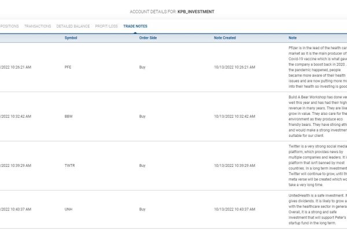Select the UNH symbol cell
This screenshot has width=347, height=231.
point(68,209)
